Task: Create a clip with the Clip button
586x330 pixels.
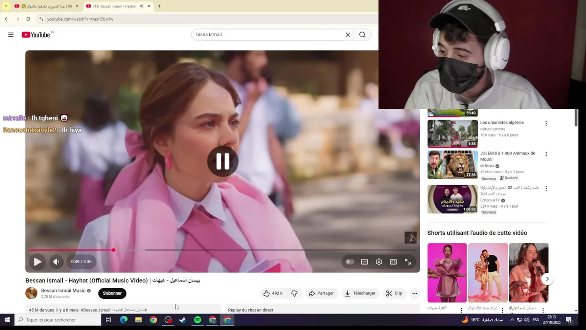Action: tap(394, 293)
